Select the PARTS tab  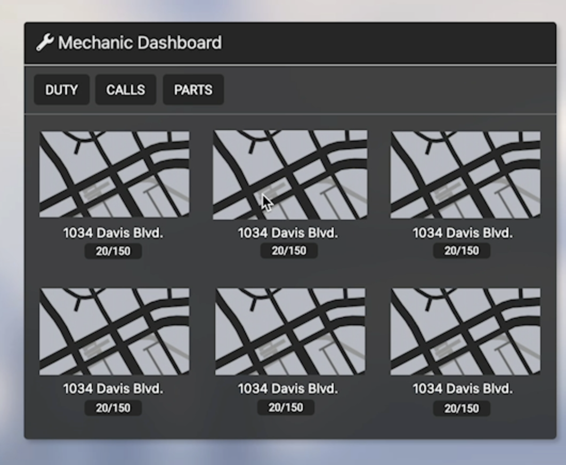(x=193, y=90)
